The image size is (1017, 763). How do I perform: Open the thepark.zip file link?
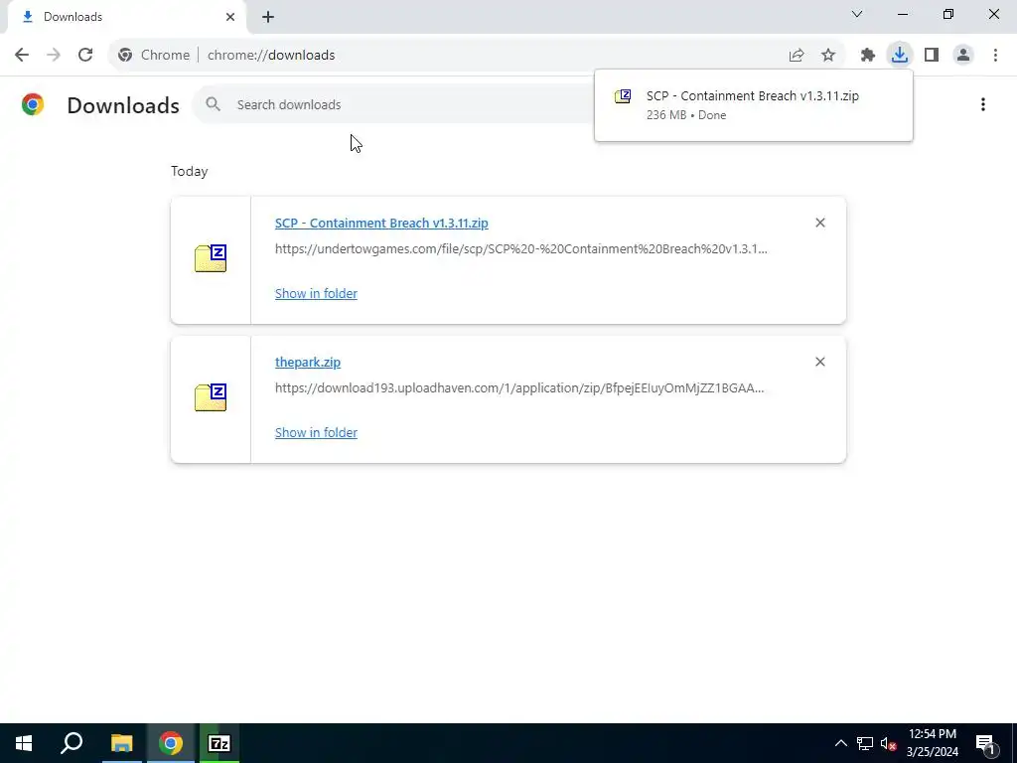(x=308, y=362)
